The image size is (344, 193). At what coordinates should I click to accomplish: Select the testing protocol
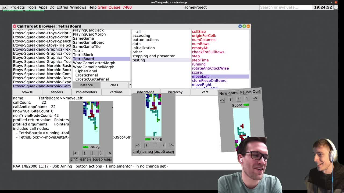coord(161,60)
